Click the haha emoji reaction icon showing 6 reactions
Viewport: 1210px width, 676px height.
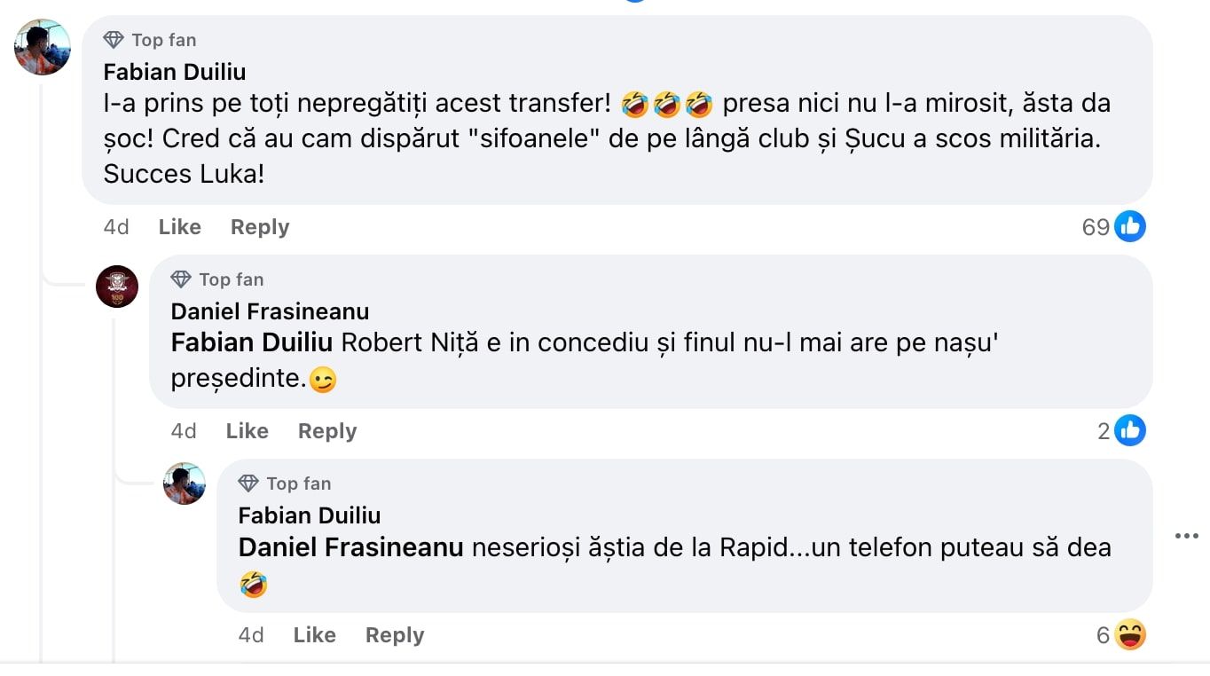[1130, 635]
